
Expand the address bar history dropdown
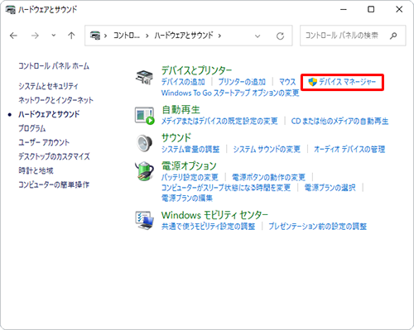258,36
